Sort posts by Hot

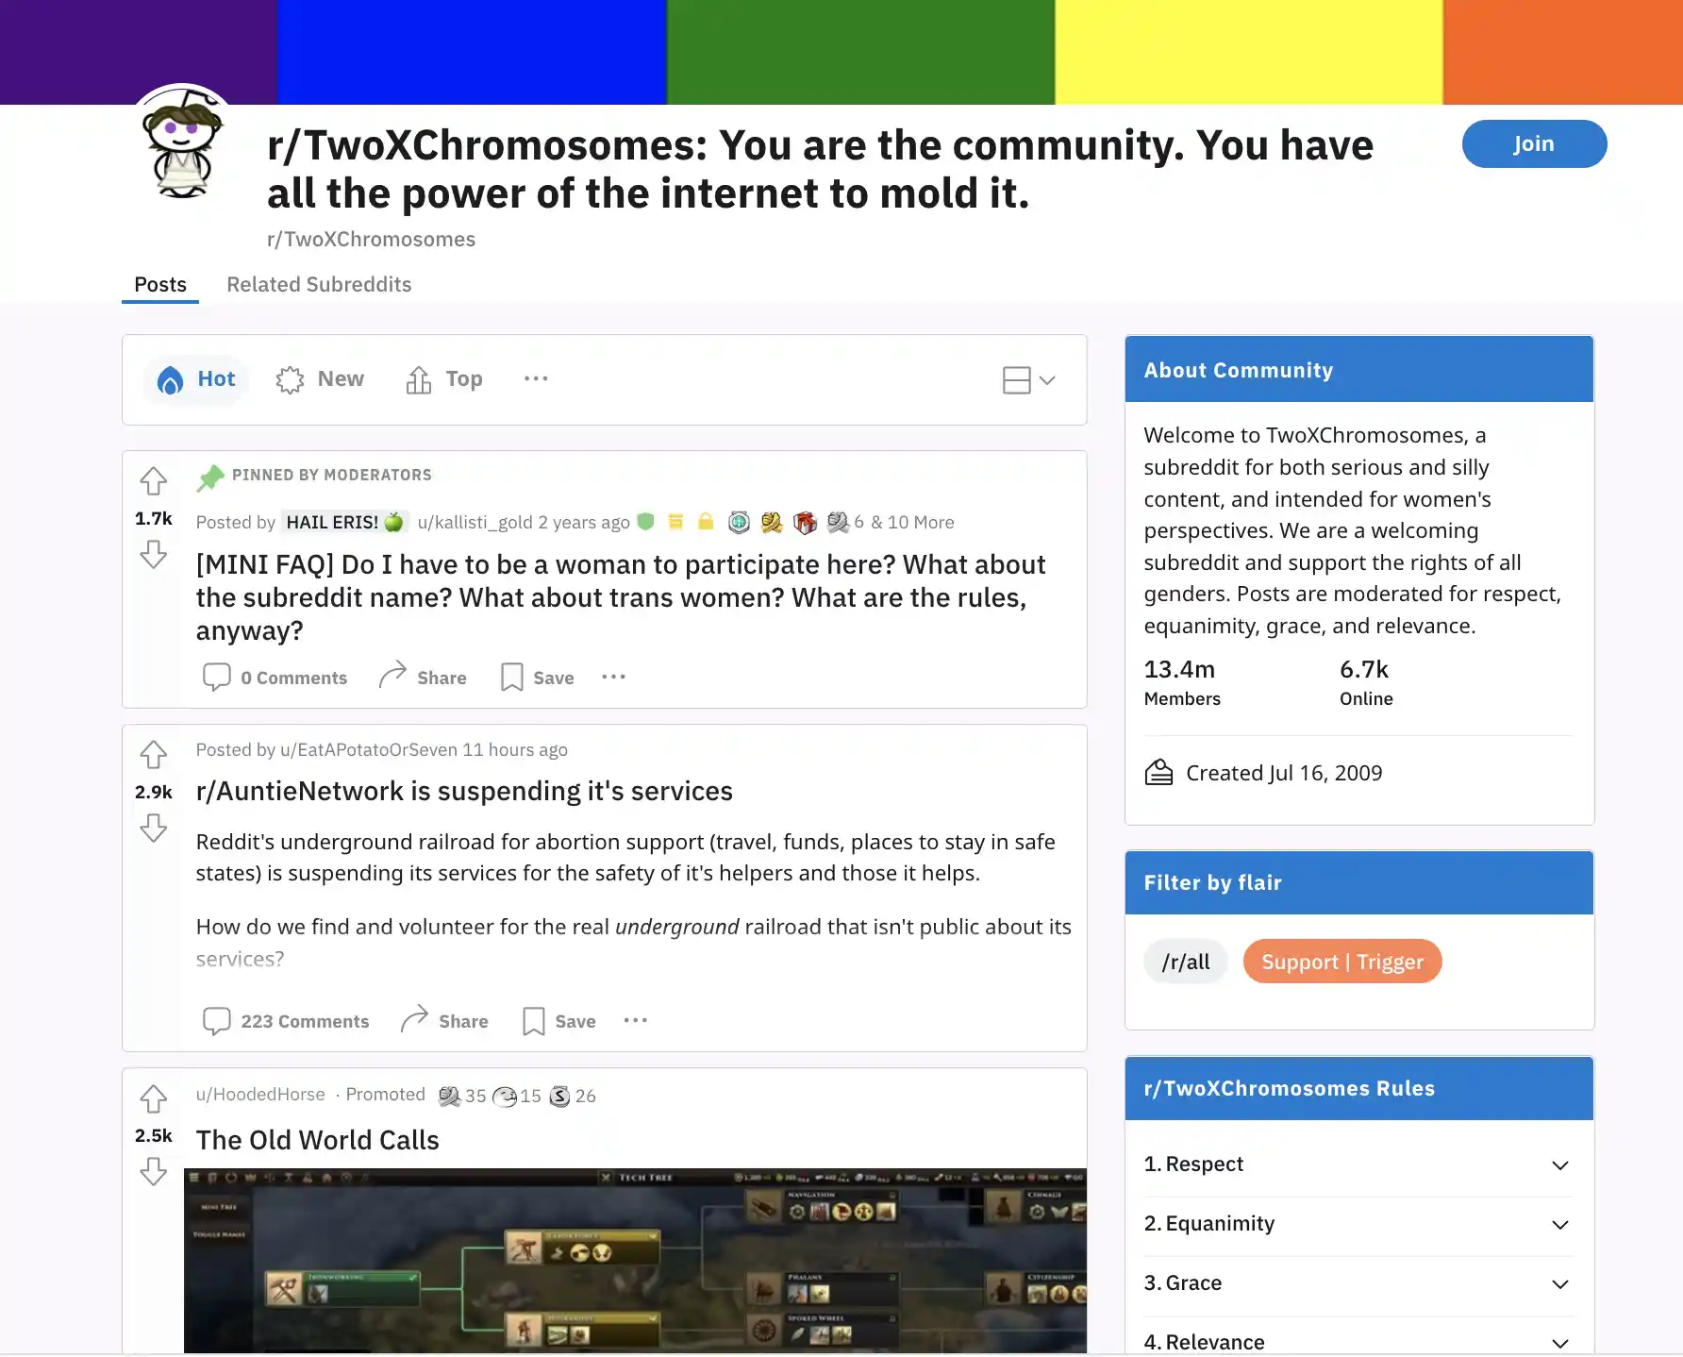point(196,379)
